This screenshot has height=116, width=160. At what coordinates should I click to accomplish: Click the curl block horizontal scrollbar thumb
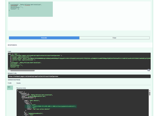(22, 71)
